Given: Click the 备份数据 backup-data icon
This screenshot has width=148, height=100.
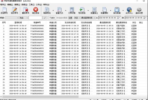Looking at the screenshot, I should 117,10.
